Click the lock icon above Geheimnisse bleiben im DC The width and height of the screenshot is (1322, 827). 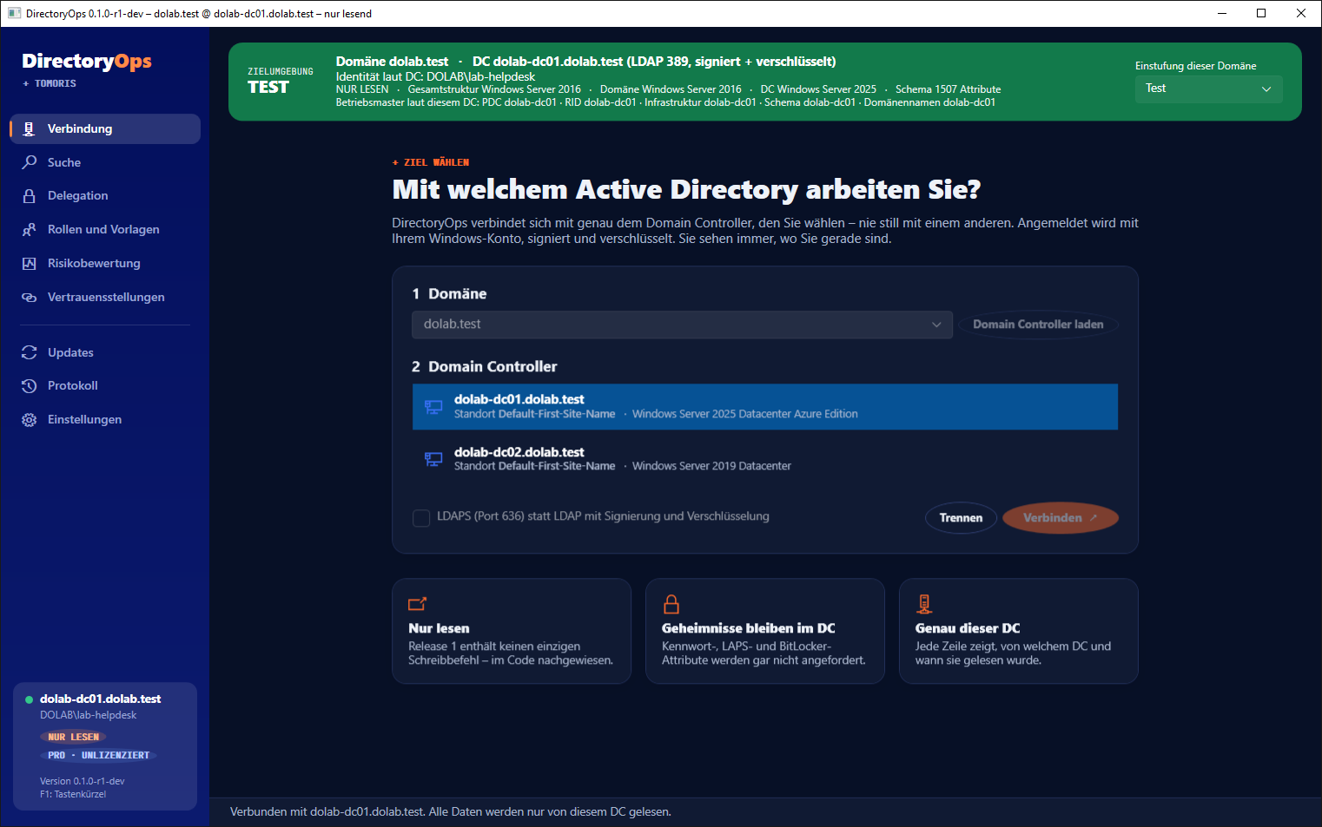click(x=671, y=604)
